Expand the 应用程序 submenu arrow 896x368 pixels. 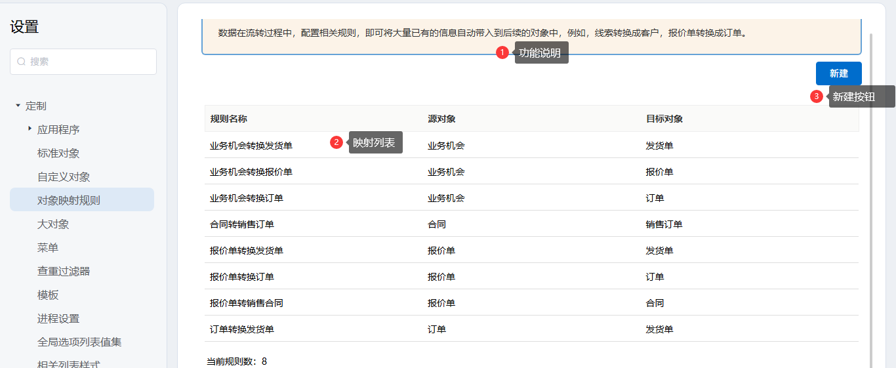(x=30, y=129)
